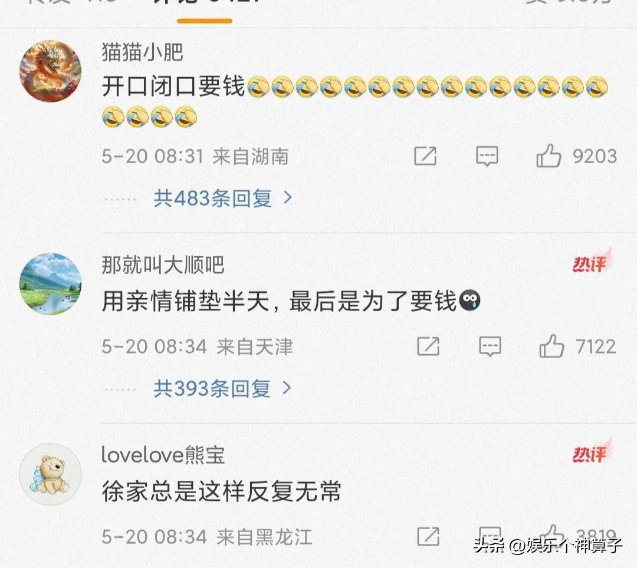Viewport: 637px width, 568px height.
Task: Open 那就叫大顺吧's landscape avatar
Action: coord(50,284)
